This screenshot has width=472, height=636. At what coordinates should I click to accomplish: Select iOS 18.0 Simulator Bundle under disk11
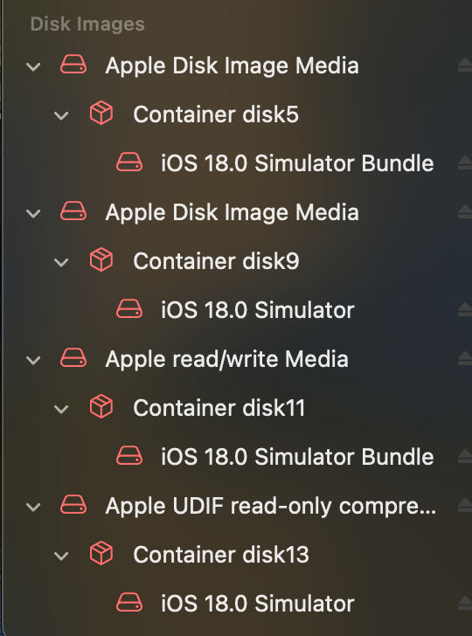297,457
